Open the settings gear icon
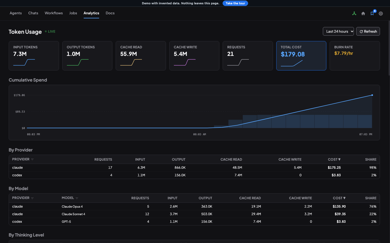390x243 pixels. pos(381,13)
